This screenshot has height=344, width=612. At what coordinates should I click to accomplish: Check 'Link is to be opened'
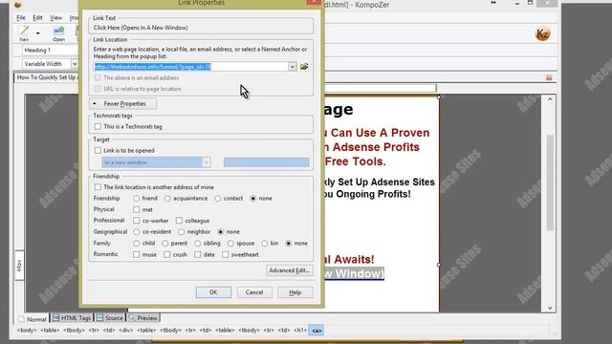[98, 151]
